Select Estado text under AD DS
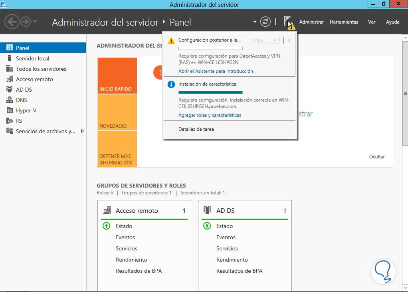This screenshot has width=408, height=292. pos(224,226)
